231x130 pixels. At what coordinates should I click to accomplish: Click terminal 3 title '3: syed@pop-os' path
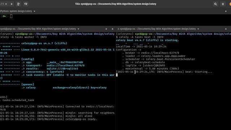coord(156,29)
